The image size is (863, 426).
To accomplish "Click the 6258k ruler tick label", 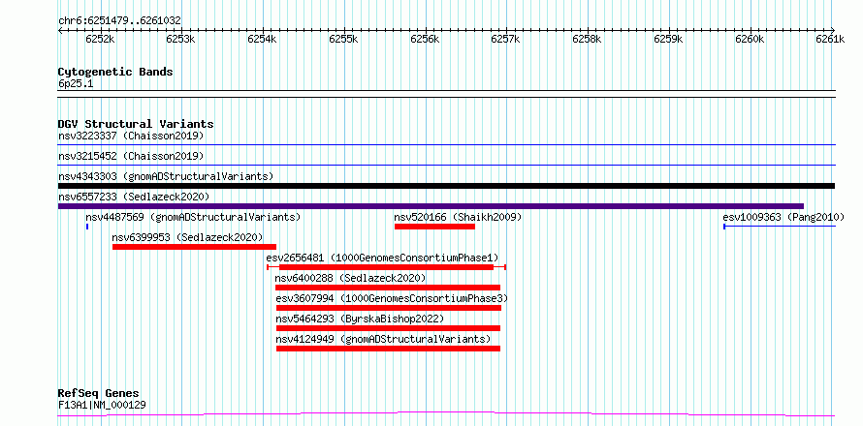I will pos(588,39).
